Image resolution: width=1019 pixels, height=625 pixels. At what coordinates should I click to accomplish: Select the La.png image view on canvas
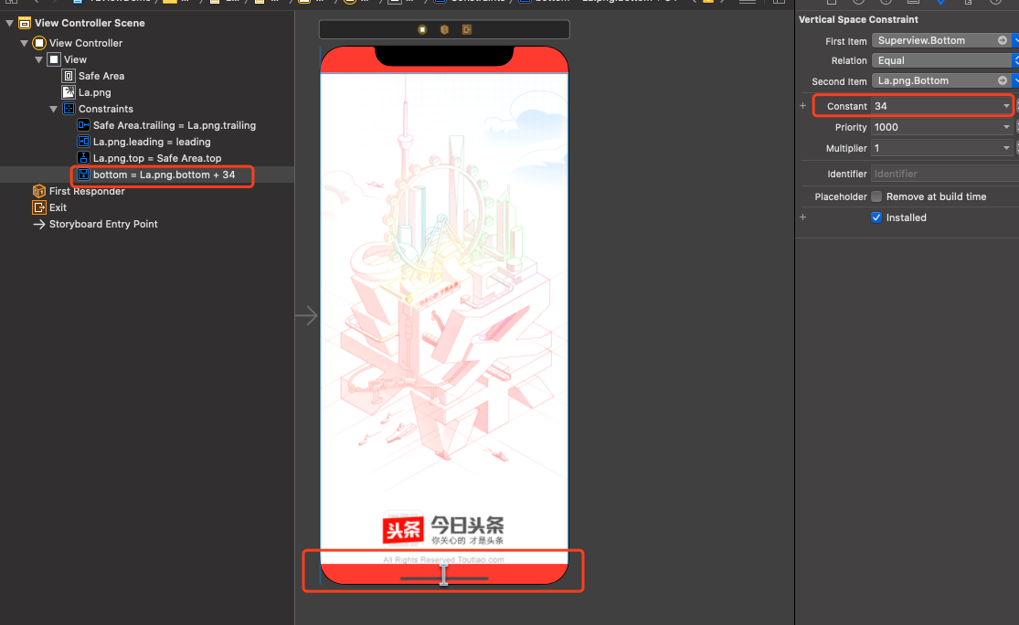coord(444,318)
